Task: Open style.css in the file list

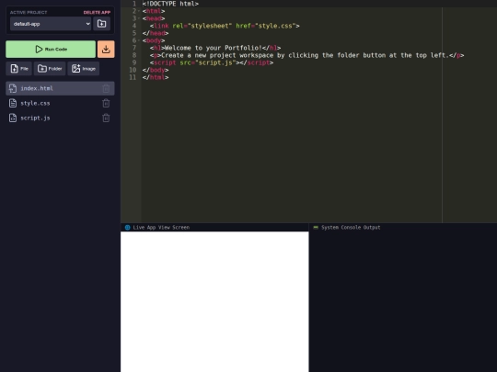Action: tap(60, 103)
